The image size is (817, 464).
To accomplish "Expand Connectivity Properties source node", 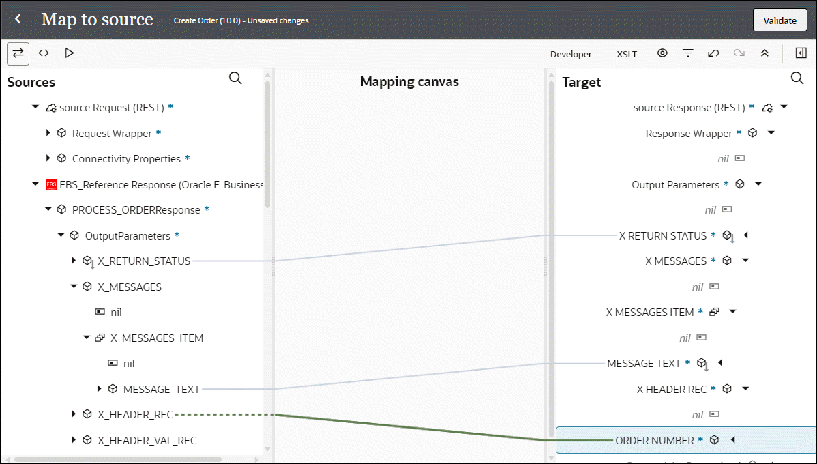I will (48, 158).
